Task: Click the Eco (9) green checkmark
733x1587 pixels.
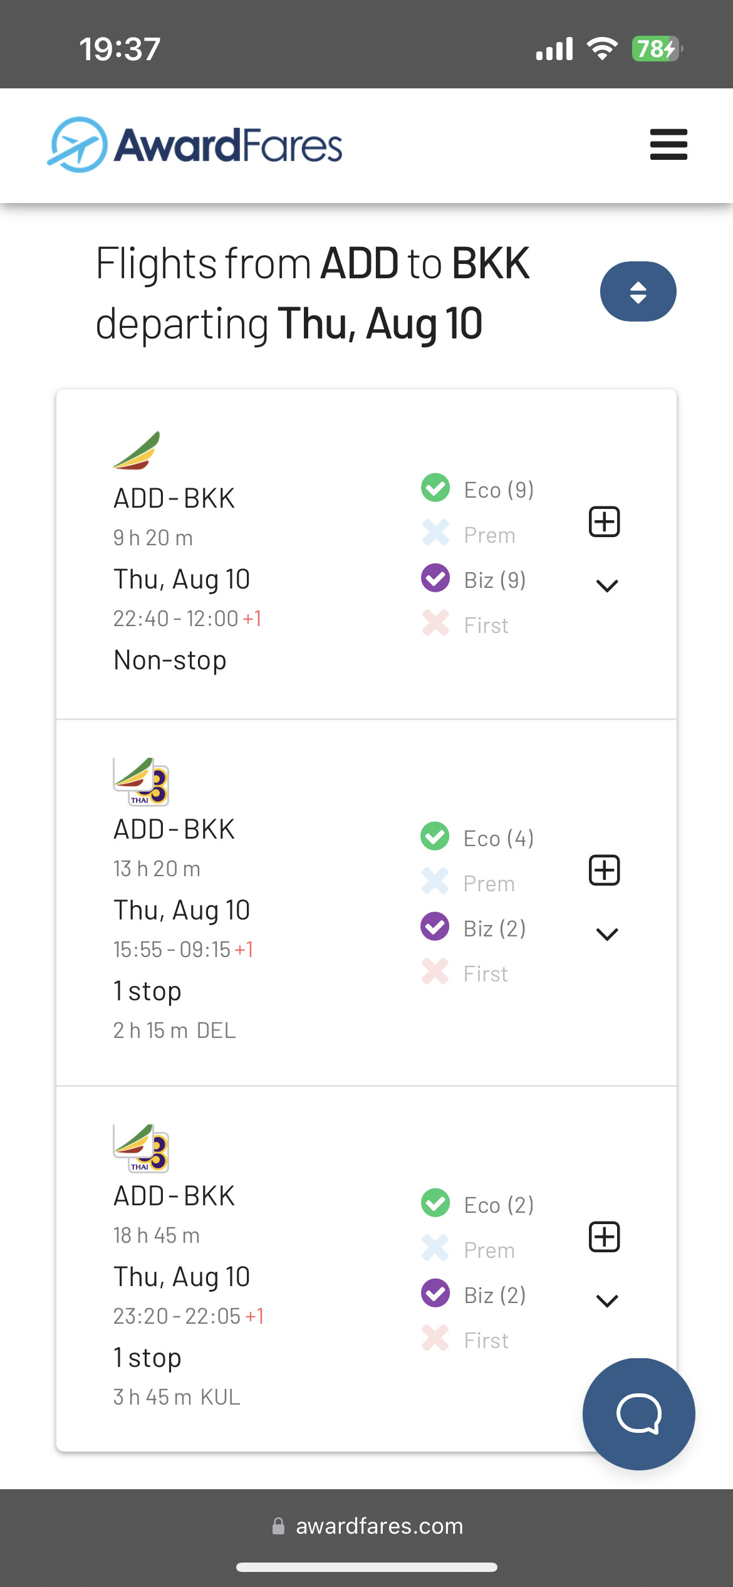Action: coord(435,488)
